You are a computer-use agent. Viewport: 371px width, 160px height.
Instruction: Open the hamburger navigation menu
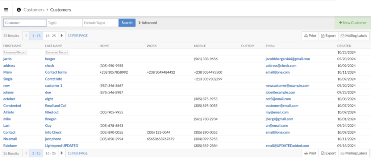[6, 10]
